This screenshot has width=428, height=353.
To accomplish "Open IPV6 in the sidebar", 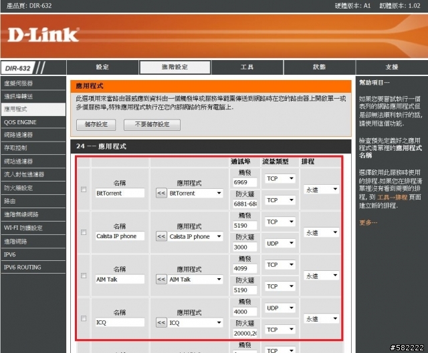I will point(33,254).
